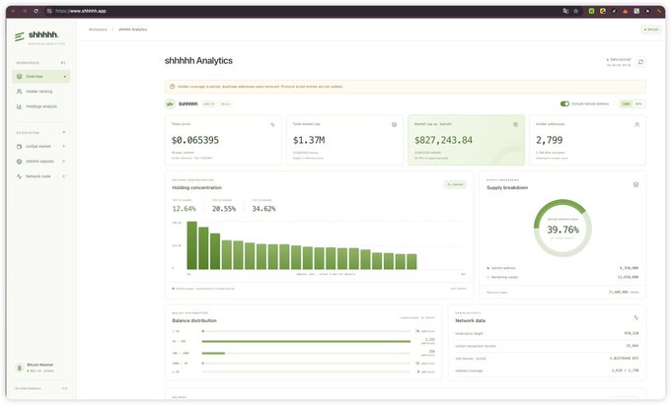The width and height of the screenshot is (671, 405).
Task: Click the Network node activity icon
Action: [20, 176]
